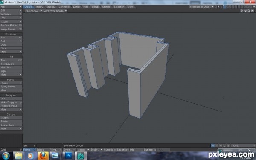Select layer 1 foreground slot
This screenshot has height=160, width=256.
point(224,7)
